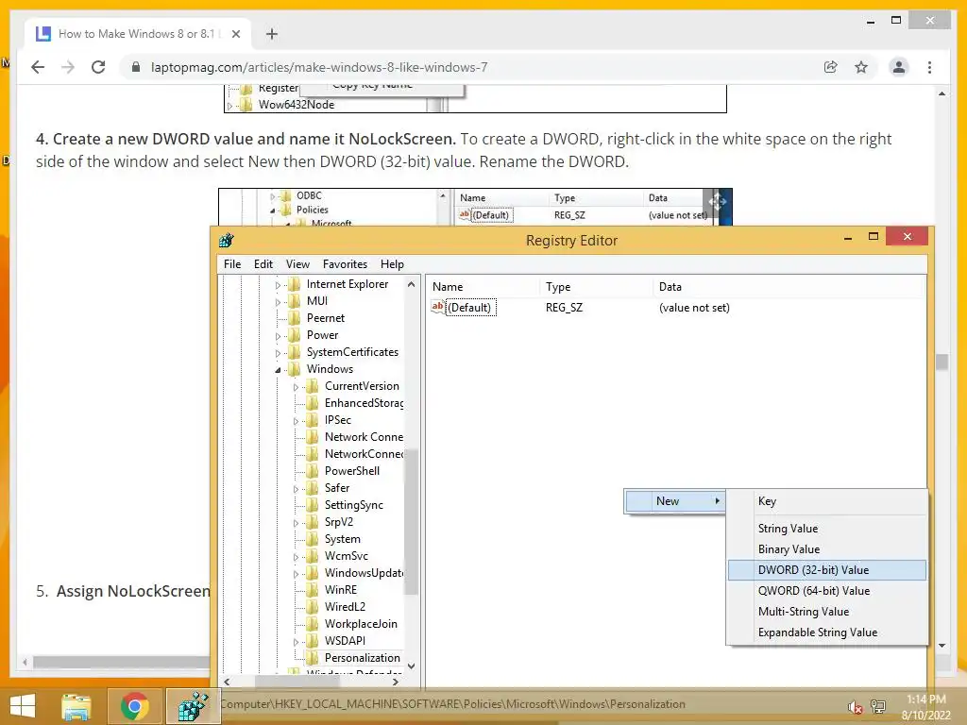
Task: Choose String Value from submenu
Action: (x=827, y=529)
